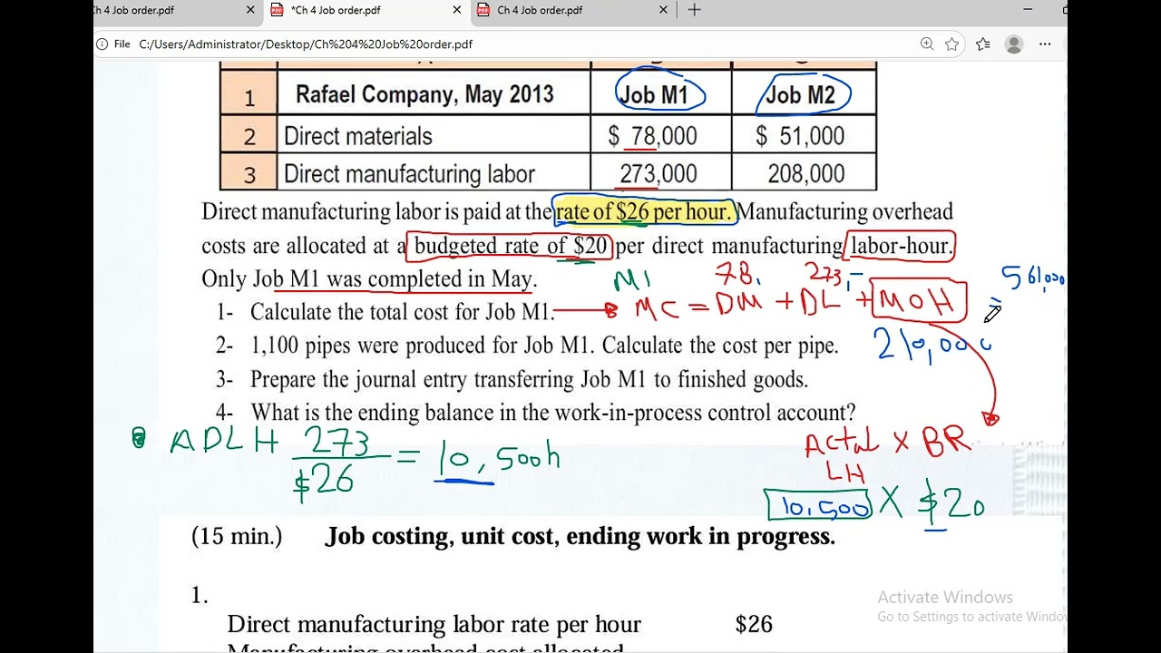This screenshot has width=1161, height=653.
Task: Click question 1 'Calculate the total cost for Job M1'
Action: click(385, 312)
